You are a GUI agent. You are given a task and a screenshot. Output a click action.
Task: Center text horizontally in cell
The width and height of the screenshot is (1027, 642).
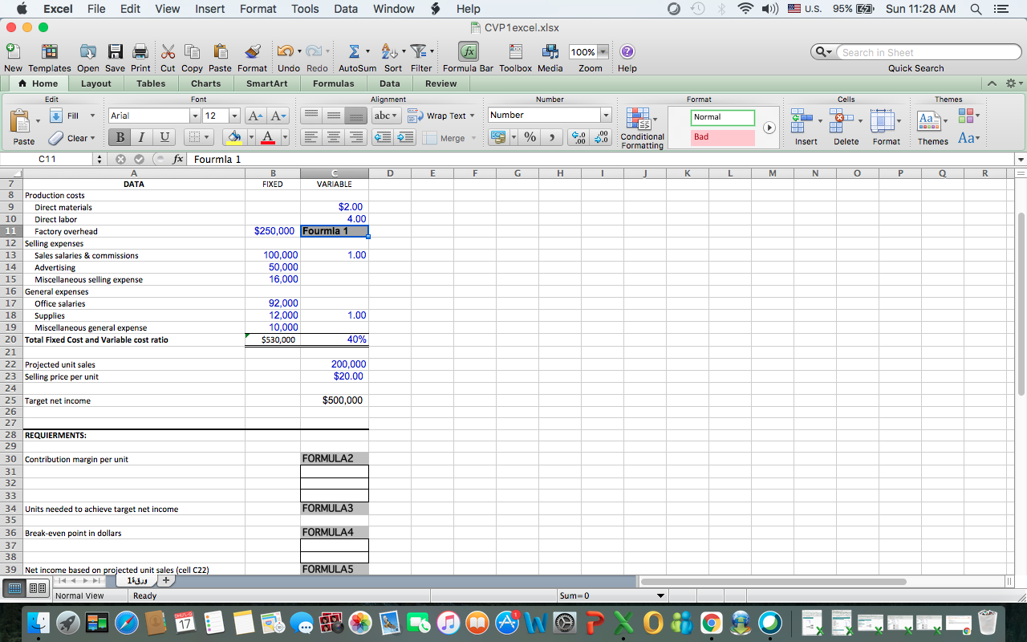[334, 137]
